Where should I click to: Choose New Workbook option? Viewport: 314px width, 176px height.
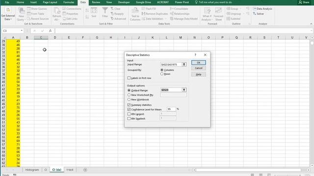pyautogui.click(x=129, y=100)
